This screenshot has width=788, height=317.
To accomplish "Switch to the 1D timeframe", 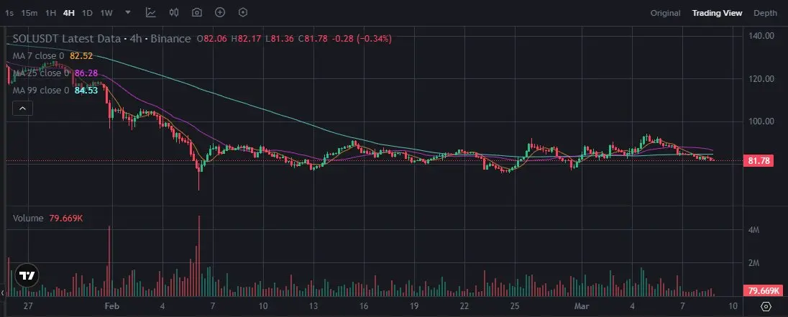I will 87,13.
